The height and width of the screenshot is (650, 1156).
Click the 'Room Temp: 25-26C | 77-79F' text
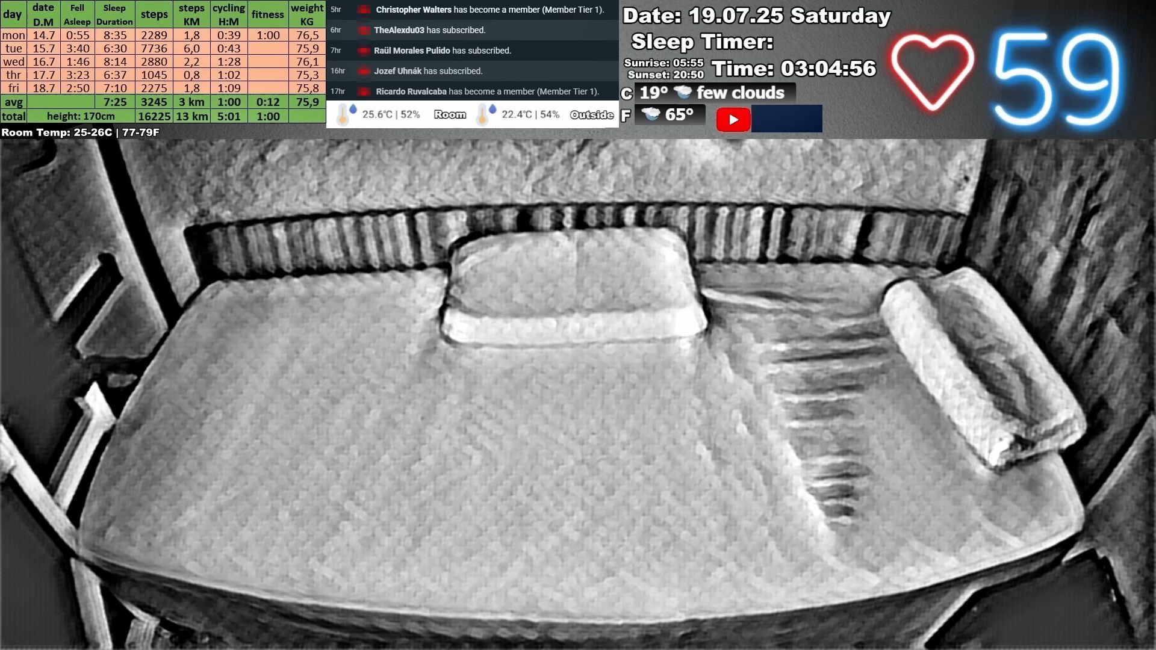tap(80, 132)
